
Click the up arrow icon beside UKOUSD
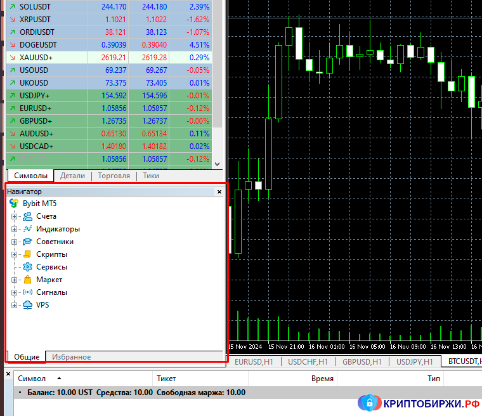(x=12, y=83)
